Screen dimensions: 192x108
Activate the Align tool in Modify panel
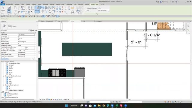[42, 7]
